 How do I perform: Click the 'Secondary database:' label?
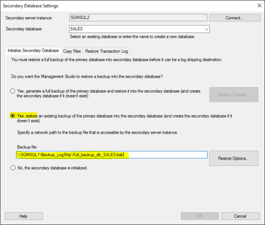[24, 29]
